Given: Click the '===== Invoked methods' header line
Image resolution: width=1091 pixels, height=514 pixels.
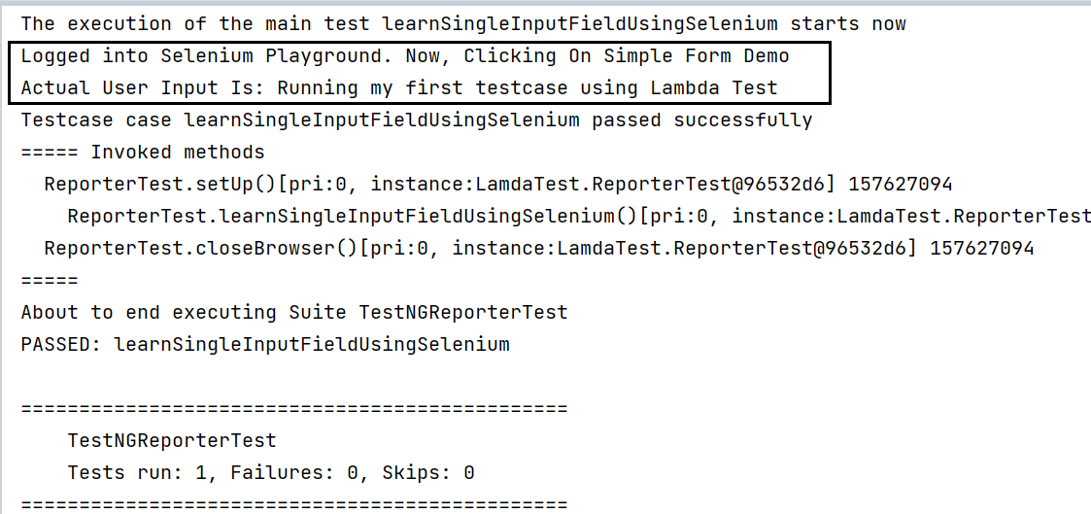Looking at the screenshot, I should click(143, 153).
